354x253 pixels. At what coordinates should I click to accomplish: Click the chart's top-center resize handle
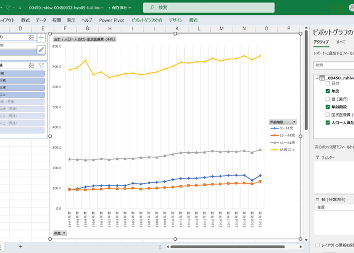click(x=175, y=34)
